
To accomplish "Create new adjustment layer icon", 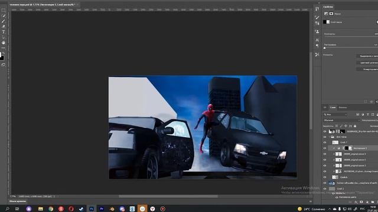I will [x=367, y=202].
